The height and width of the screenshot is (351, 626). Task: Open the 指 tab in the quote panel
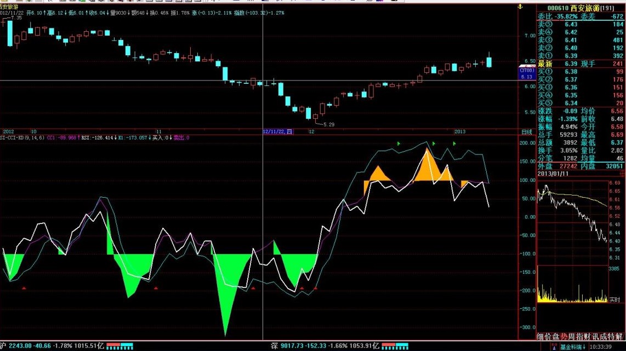point(579,337)
